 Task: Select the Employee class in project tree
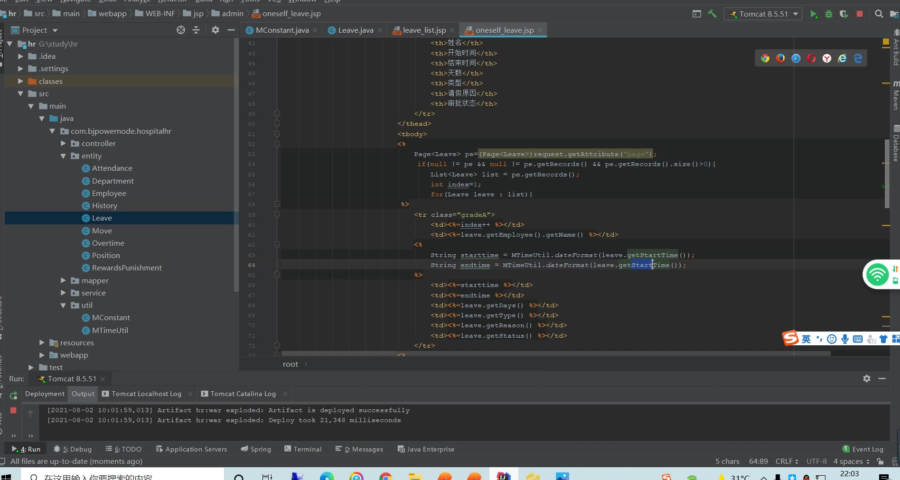109,194
